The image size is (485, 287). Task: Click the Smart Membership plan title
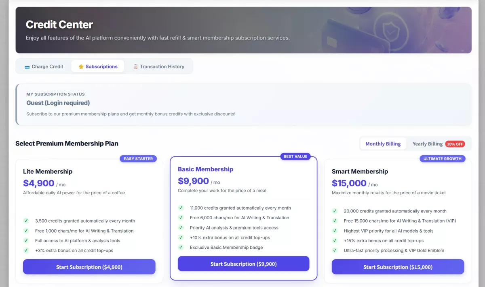pos(360,171)
